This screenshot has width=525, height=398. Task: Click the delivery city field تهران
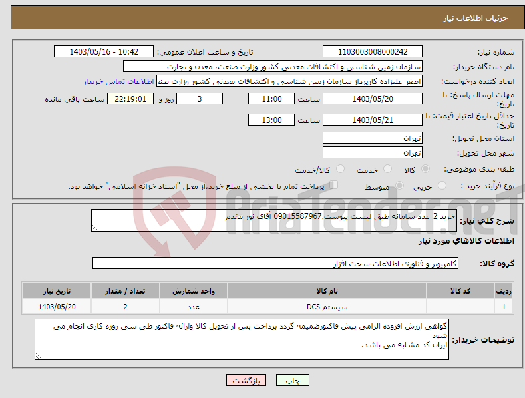[x=373, y=153]
